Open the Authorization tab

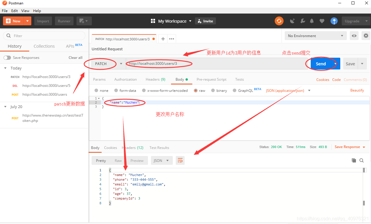coord(126,79)
